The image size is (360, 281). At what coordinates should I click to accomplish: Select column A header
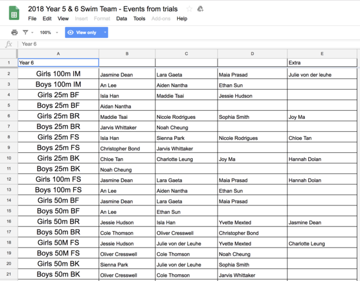(58, 54)
